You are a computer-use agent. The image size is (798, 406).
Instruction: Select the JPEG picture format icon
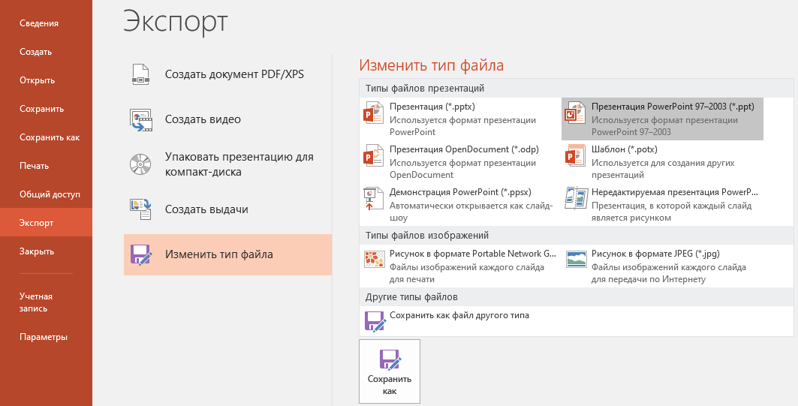(x=576, y=260)
